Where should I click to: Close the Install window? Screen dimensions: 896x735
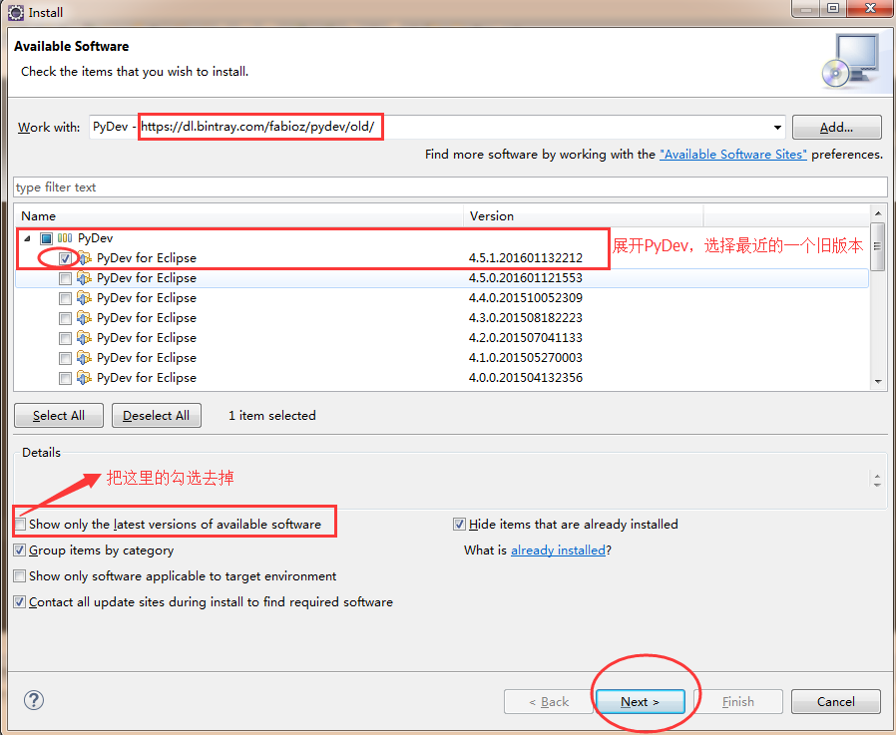tap(870, 8)
